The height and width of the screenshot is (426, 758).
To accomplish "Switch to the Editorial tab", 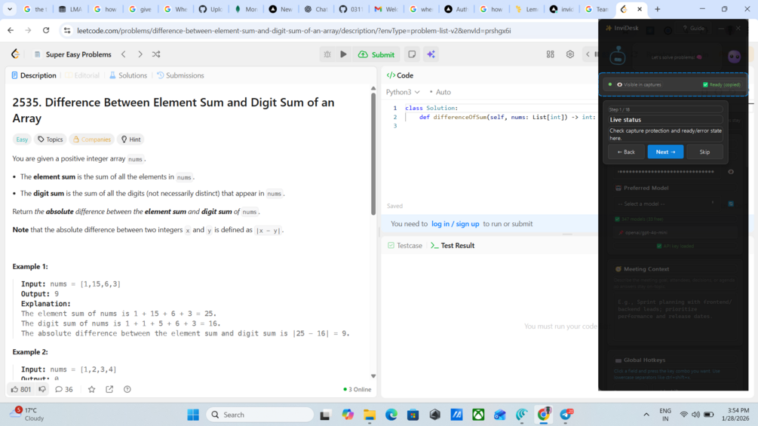I will point(82,75).
